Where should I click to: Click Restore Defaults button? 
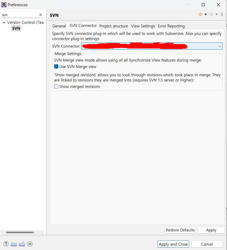coord(180,230)
